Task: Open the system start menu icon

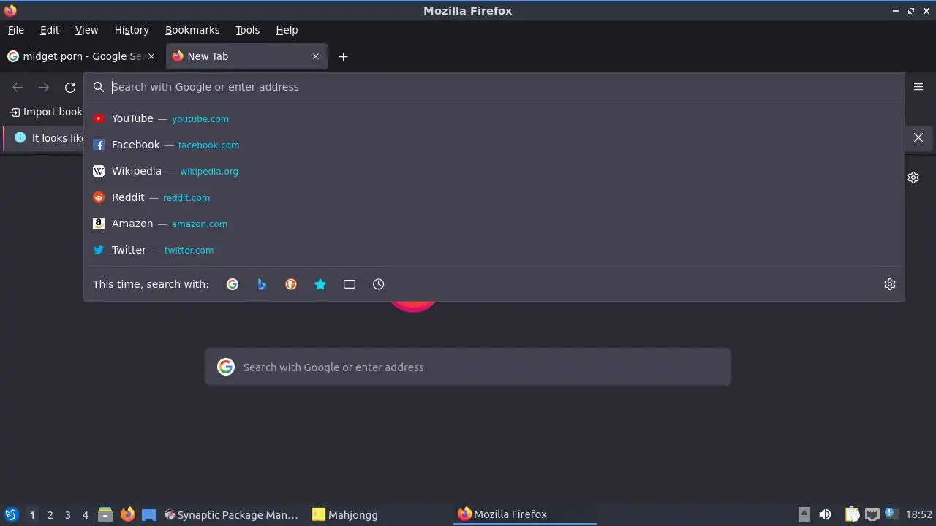Action: point(12,514)
